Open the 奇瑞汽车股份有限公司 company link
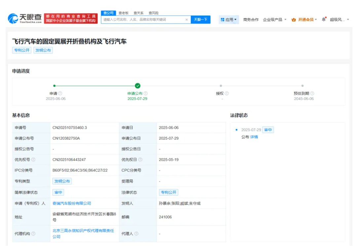Screen dimensions: 359x246 (71, 203)
